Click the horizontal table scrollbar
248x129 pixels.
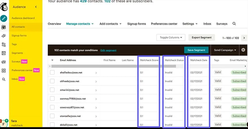[114, 66]
